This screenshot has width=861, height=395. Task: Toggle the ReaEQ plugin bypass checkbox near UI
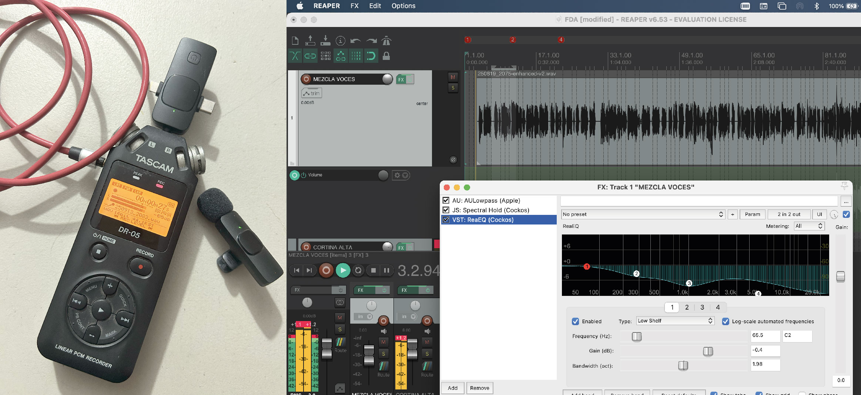tap(846, 214)
